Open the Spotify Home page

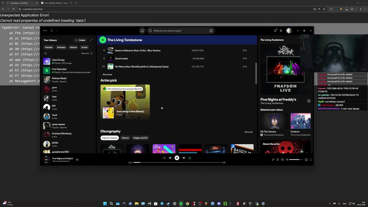point(142,31)
